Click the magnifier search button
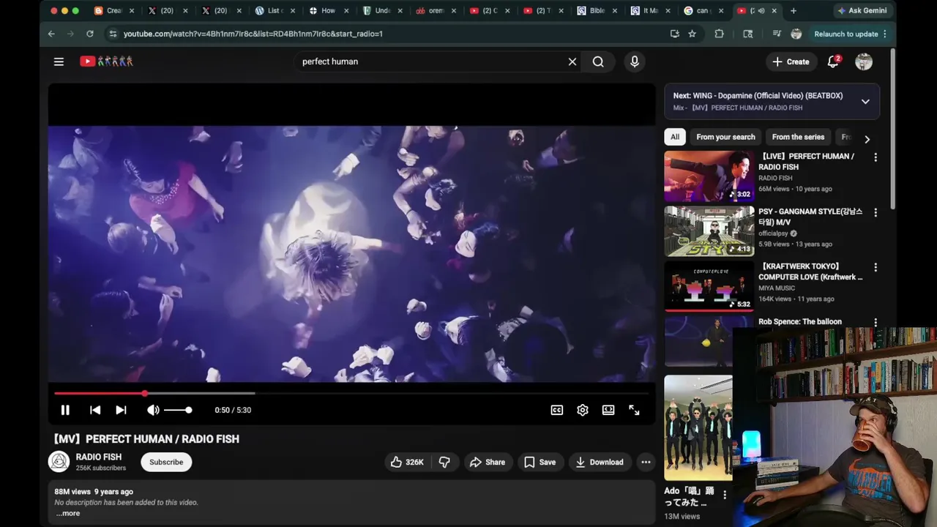Screen dimensions: 937x527 point(598,61)
